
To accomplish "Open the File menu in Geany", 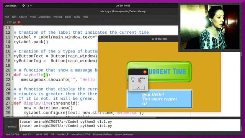I will pyautogui.click(x=7, y=17).
